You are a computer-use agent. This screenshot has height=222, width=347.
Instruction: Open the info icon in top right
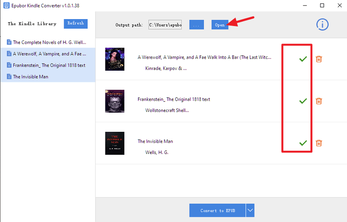(322, 24)
